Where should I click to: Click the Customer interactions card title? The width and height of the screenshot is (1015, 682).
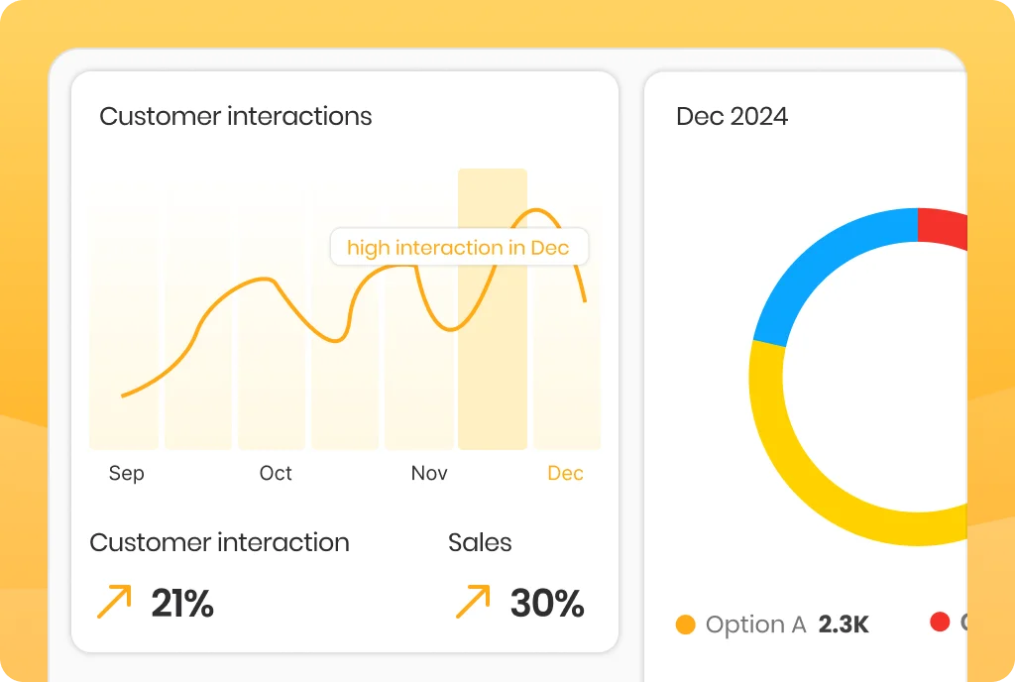(236, 116)
